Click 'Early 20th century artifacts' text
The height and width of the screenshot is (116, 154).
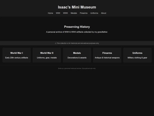point(17,58)
